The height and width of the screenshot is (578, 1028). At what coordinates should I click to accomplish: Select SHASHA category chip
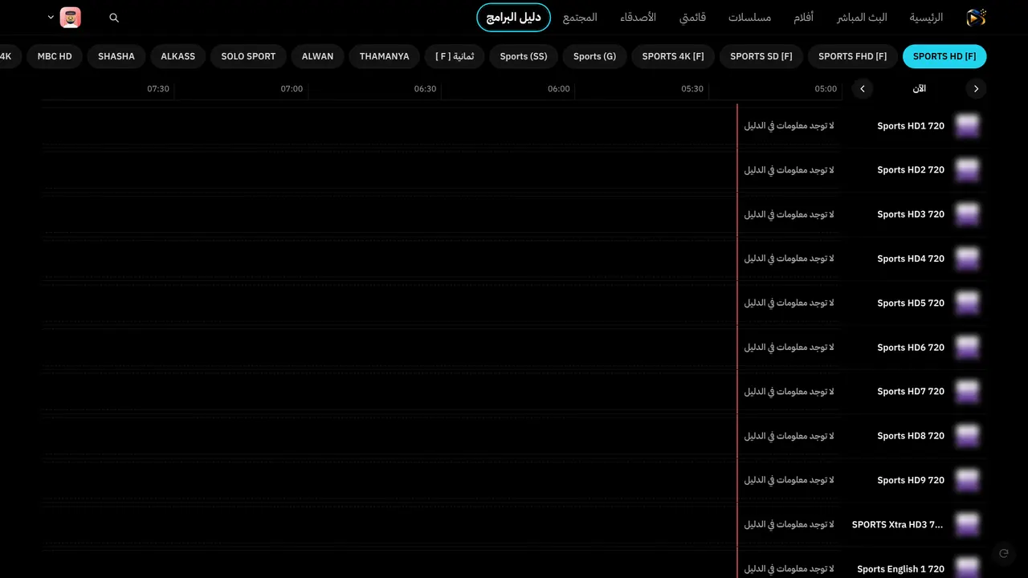click(116, 56)
